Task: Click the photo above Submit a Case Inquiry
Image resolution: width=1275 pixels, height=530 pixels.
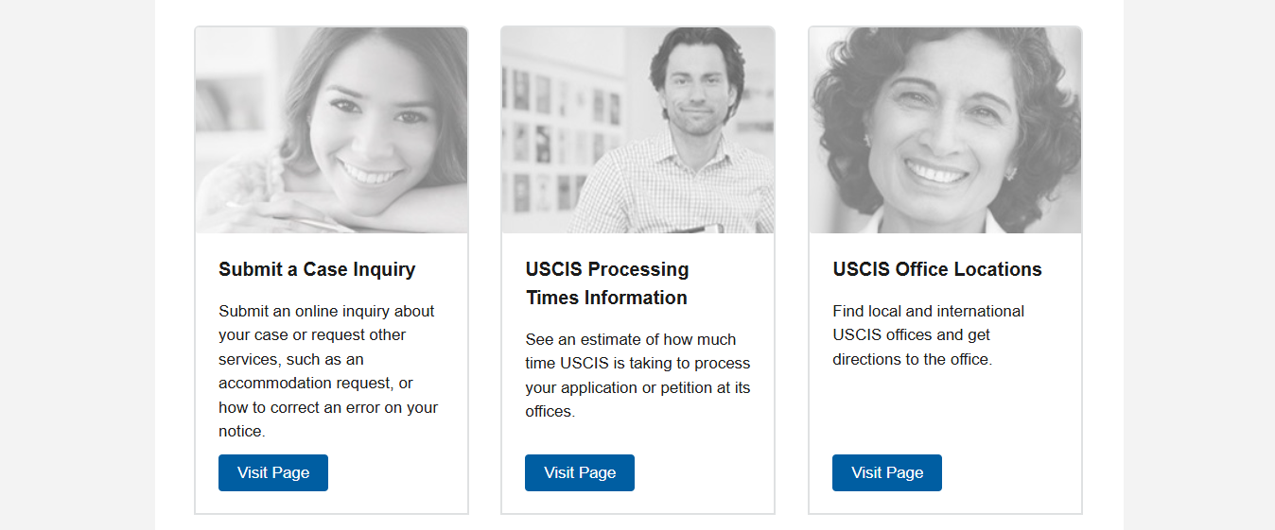Action: click(x=331, y=130)
